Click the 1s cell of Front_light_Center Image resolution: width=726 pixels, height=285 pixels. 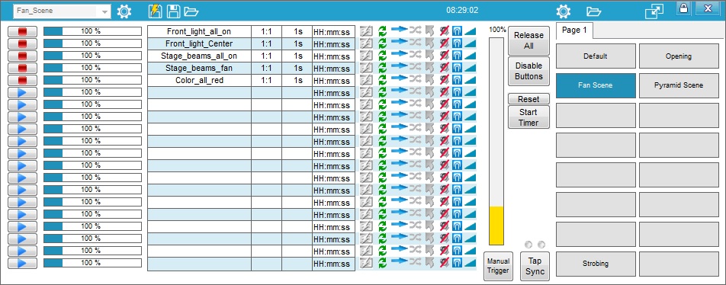click(297, 44)
